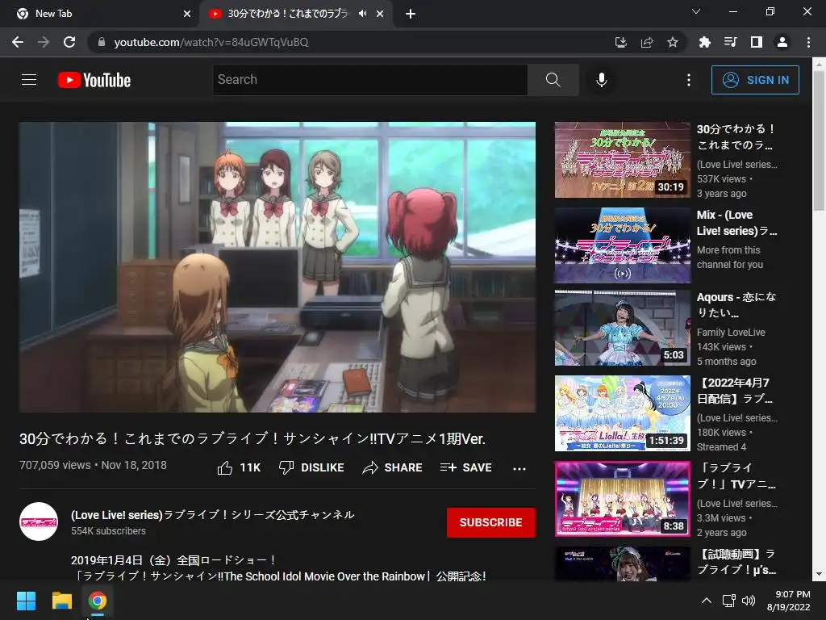Viewport: 826px width, 620px height.
Task: Reload the YouTube page
Action: coord(69,42)
